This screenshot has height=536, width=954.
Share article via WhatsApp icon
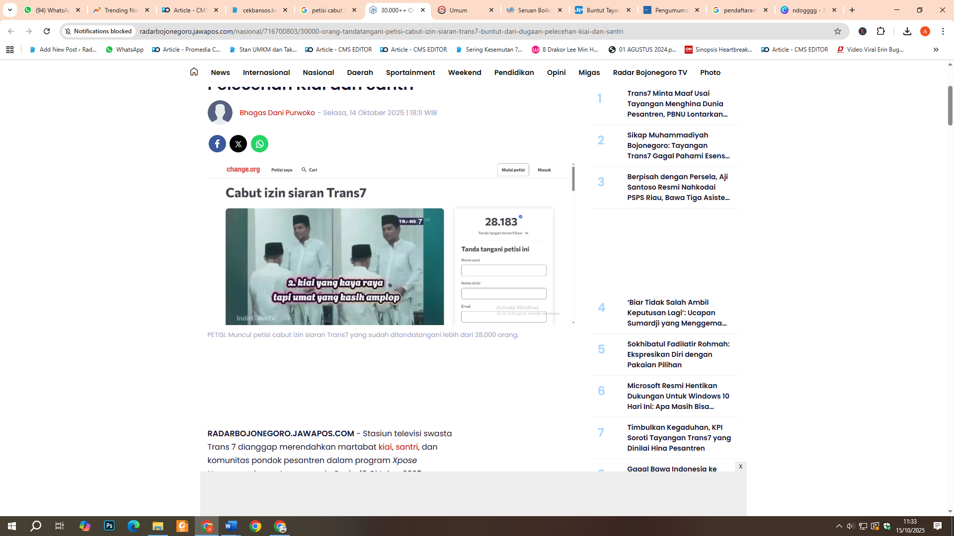point(259,144)
